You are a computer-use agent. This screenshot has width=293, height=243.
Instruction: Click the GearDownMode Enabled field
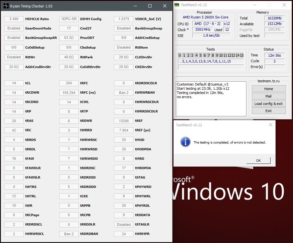tap(14, 28)
